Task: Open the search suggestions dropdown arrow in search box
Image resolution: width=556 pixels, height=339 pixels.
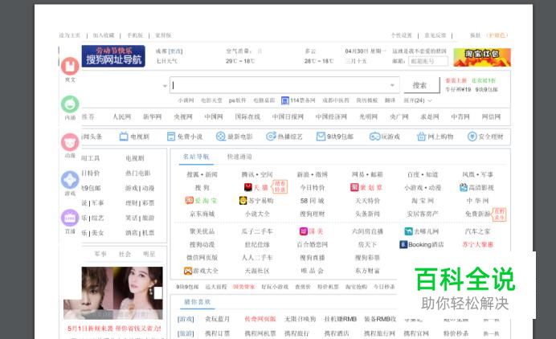Action: (x=392, y=85)
